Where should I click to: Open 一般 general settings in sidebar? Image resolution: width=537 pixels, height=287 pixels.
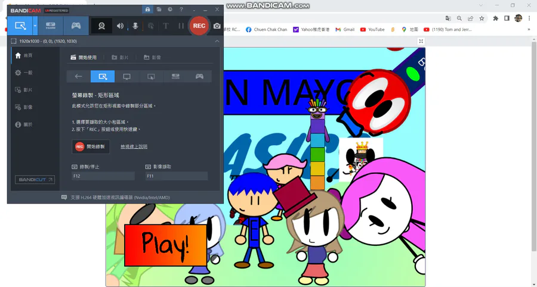(23, 73)
